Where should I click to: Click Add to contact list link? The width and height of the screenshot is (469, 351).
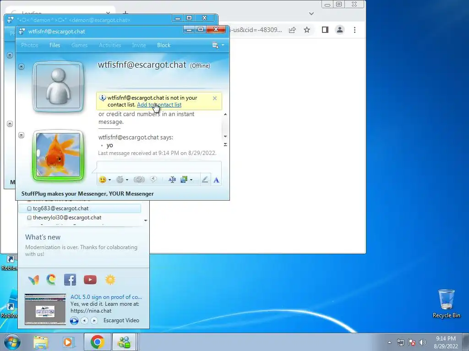(159, 105)
